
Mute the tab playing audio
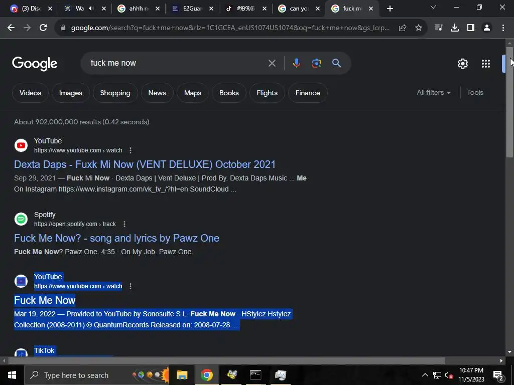click(91, 9)
